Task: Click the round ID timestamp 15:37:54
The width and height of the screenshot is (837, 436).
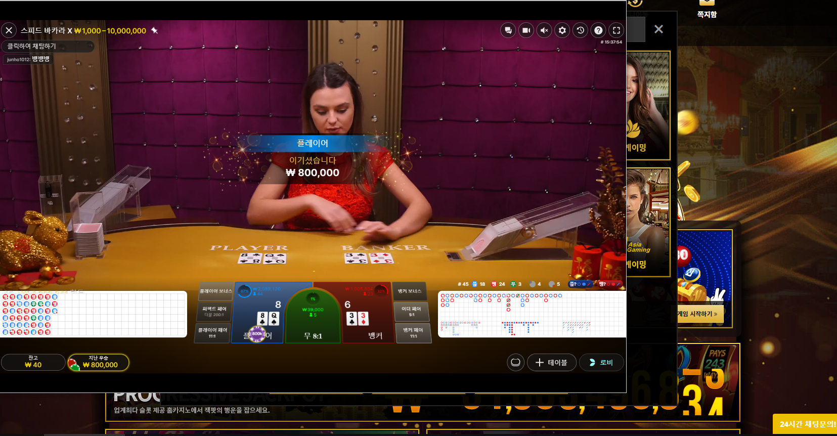Action: [x=611, y=42]
